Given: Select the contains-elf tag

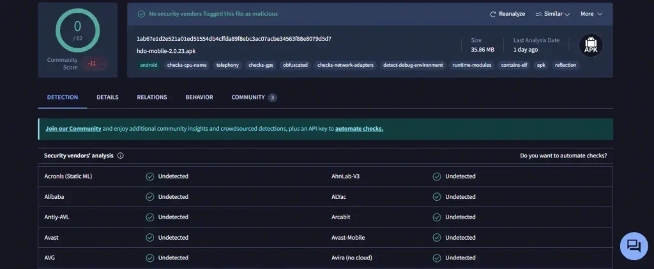Looking at the screenshot, I should click(x=514, y=66).
